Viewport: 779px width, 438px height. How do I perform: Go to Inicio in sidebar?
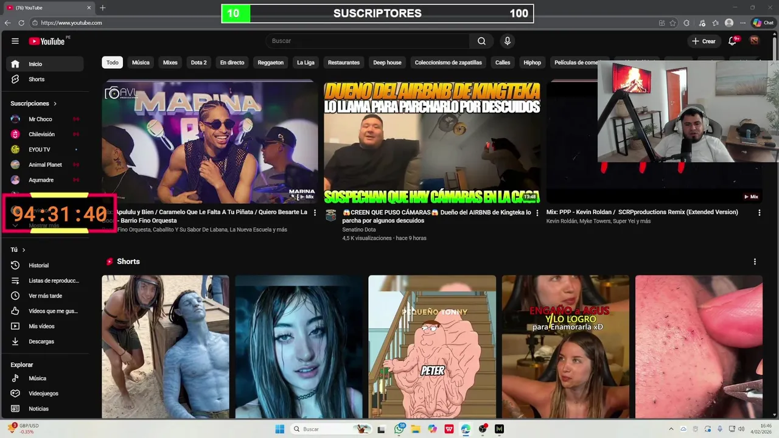pos(45,64)
